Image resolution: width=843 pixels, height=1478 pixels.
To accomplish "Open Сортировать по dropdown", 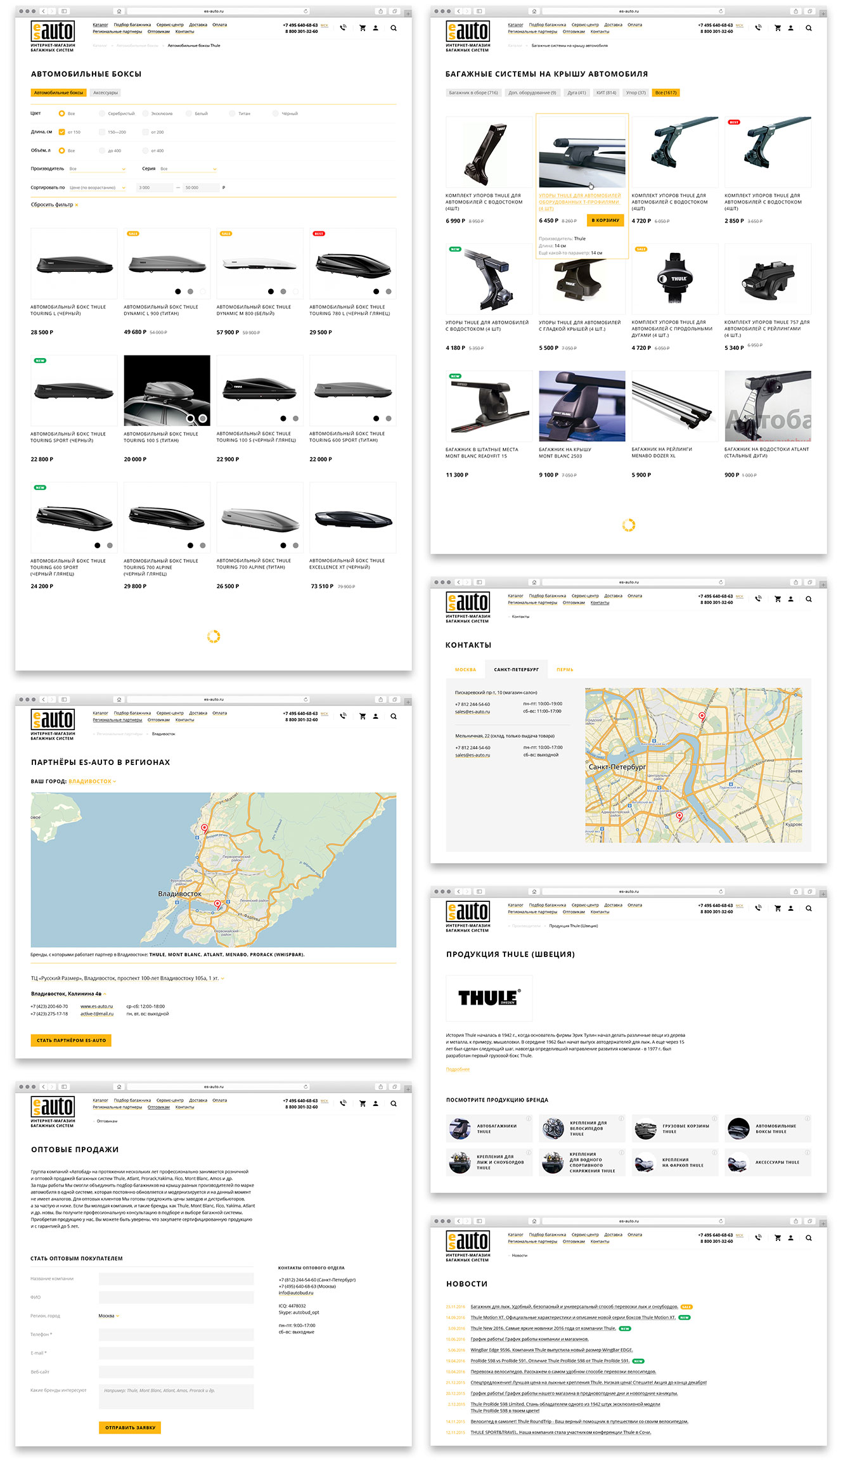I will [98, 188].
